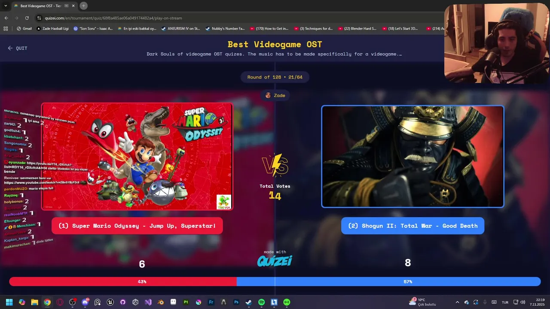Vote for Super Mario Odyssey - Jump Up, Superstar!
550x309 pixels.
[137, 226]
